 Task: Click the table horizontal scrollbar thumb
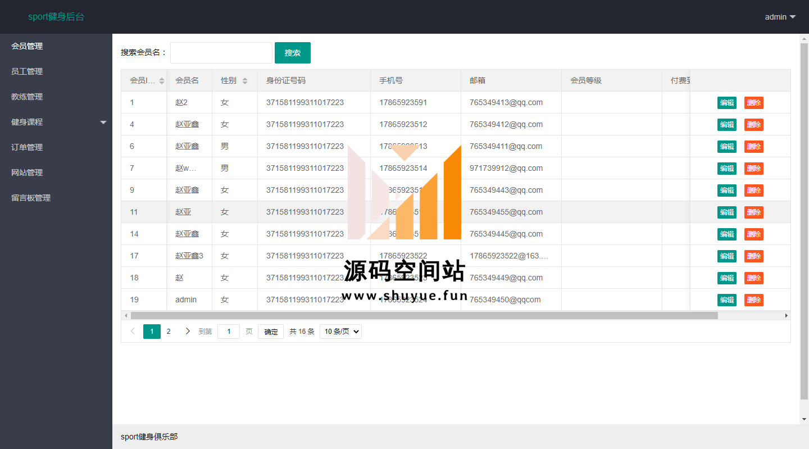click(x=424, y=316)
